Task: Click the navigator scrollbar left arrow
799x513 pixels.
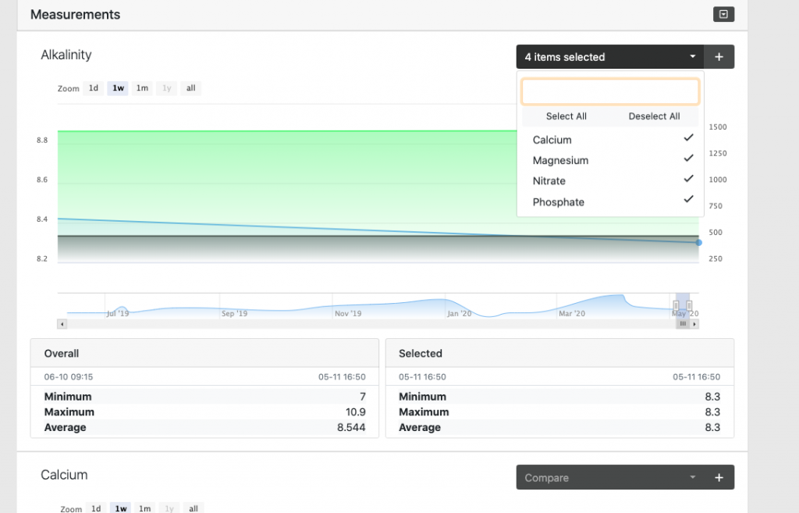Action: click(62, 324)
